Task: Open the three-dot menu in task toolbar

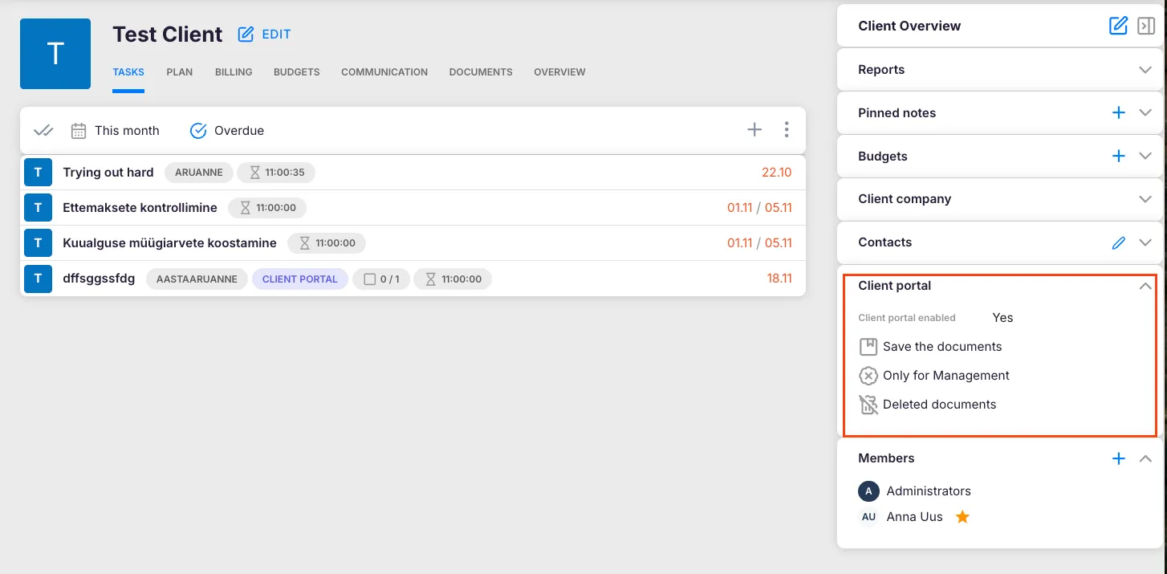Action: pos(787,130)
